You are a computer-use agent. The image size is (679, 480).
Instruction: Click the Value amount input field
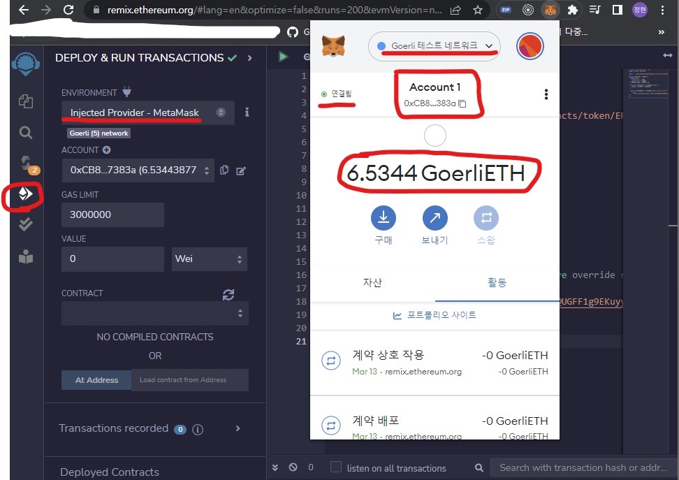(x=112, y=259)
